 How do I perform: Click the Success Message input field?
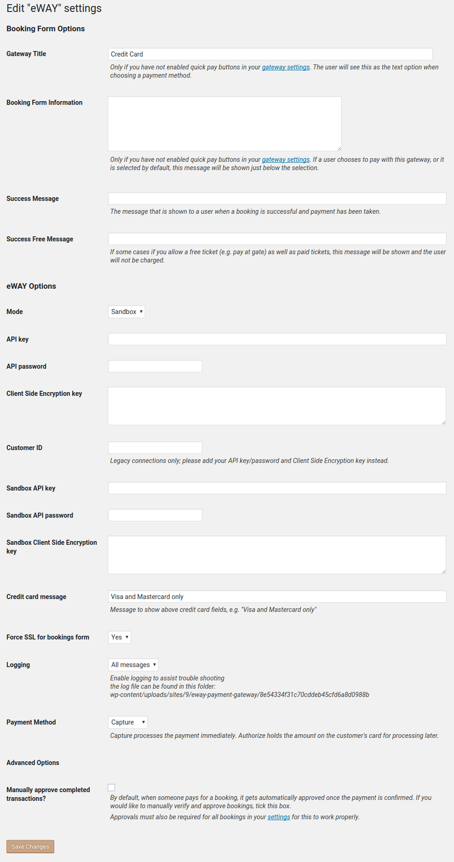click(x=277, y=199)
